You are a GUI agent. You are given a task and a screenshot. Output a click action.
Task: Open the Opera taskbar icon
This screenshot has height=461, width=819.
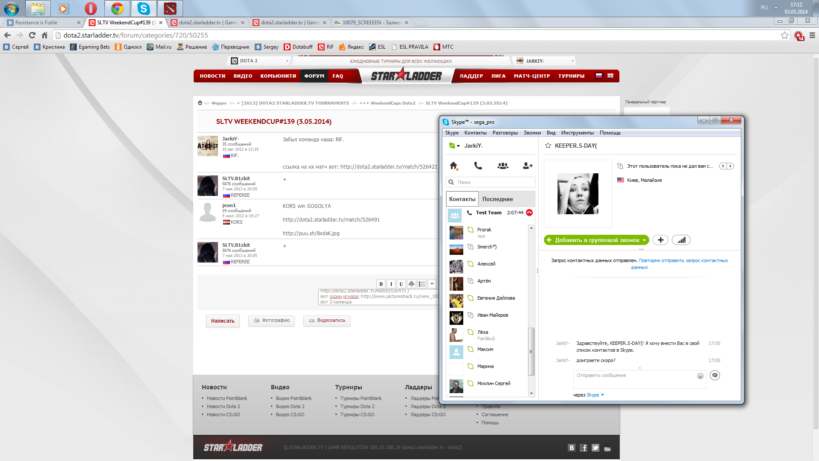point(90,8)
